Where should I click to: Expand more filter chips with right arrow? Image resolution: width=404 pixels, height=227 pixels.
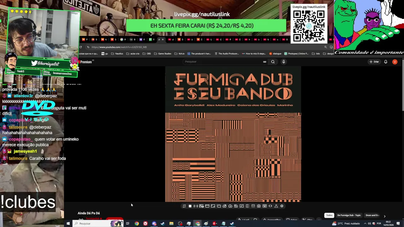pos(384,216)
